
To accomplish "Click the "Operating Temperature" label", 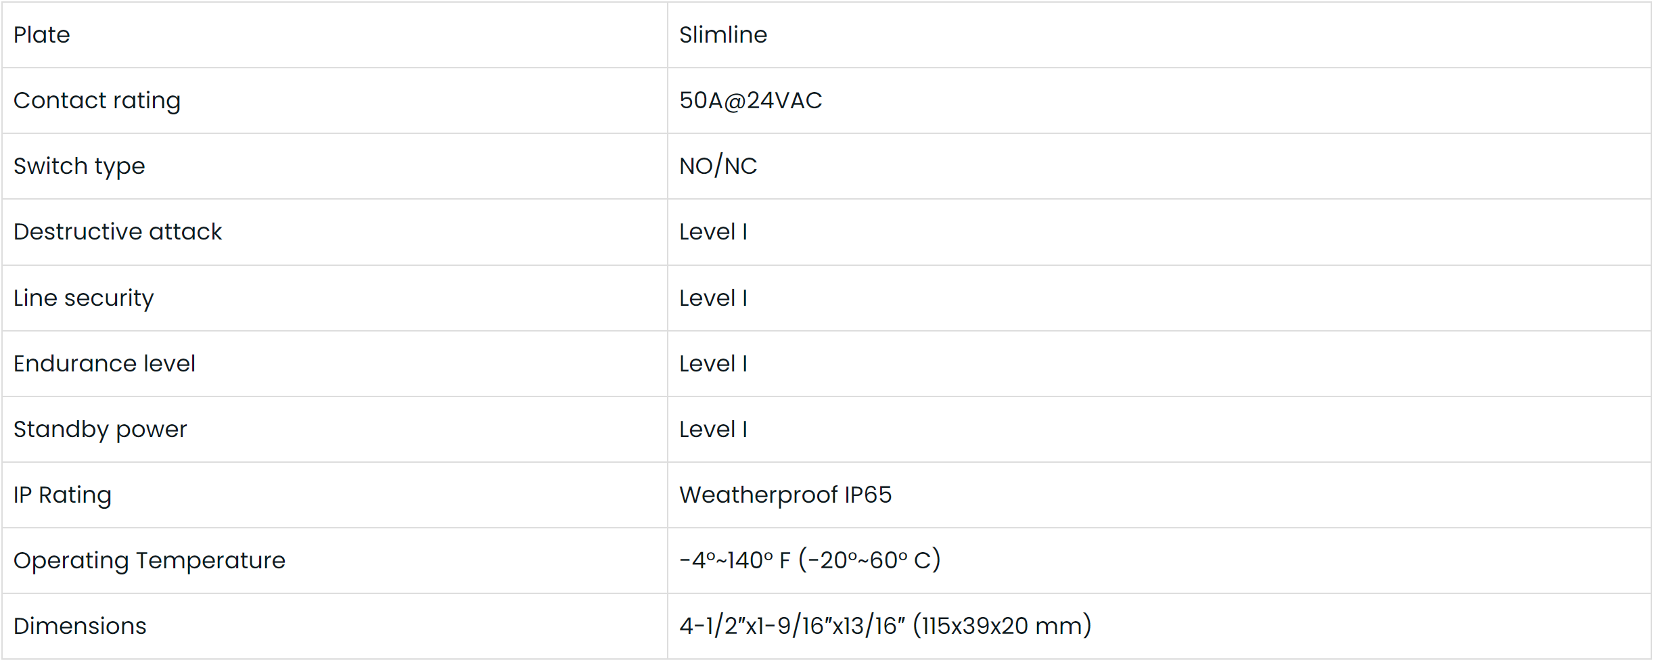I will tap(150, 561).
